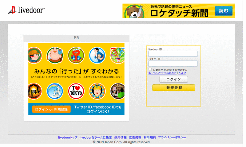Screen dimensions: 246x147
Task: Open the ロケタッチ新聞 banner's bear mascot
Action: pos(135,11)
